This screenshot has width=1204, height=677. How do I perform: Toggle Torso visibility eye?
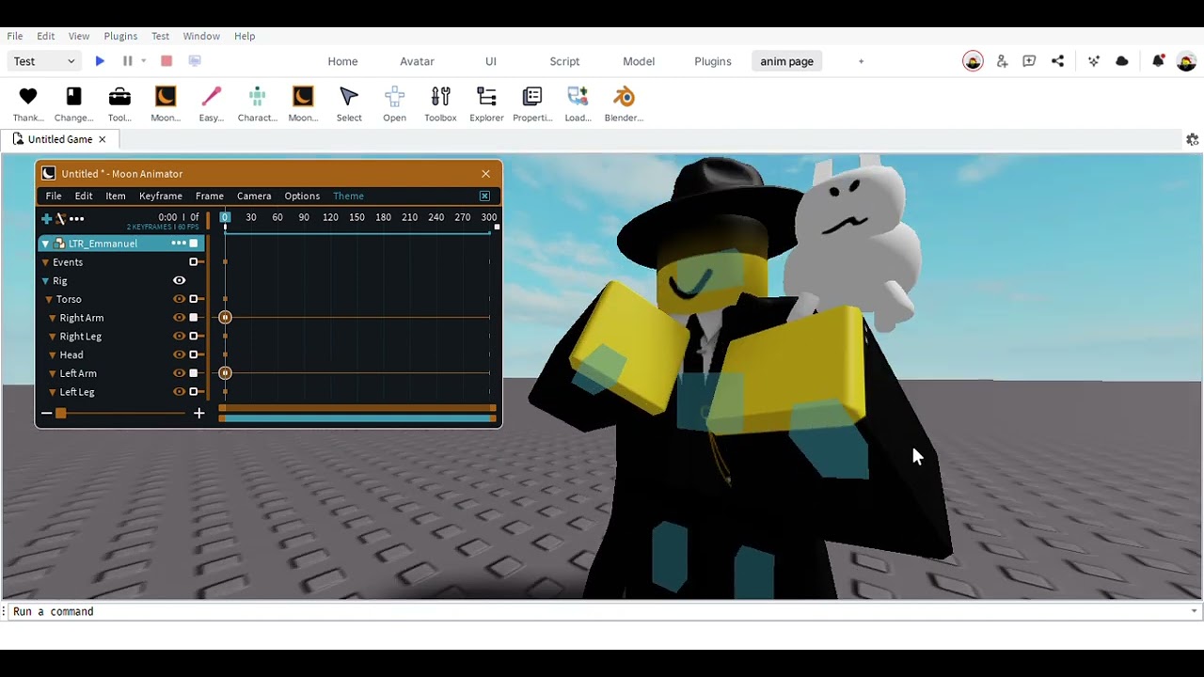(x=179, y=299)
